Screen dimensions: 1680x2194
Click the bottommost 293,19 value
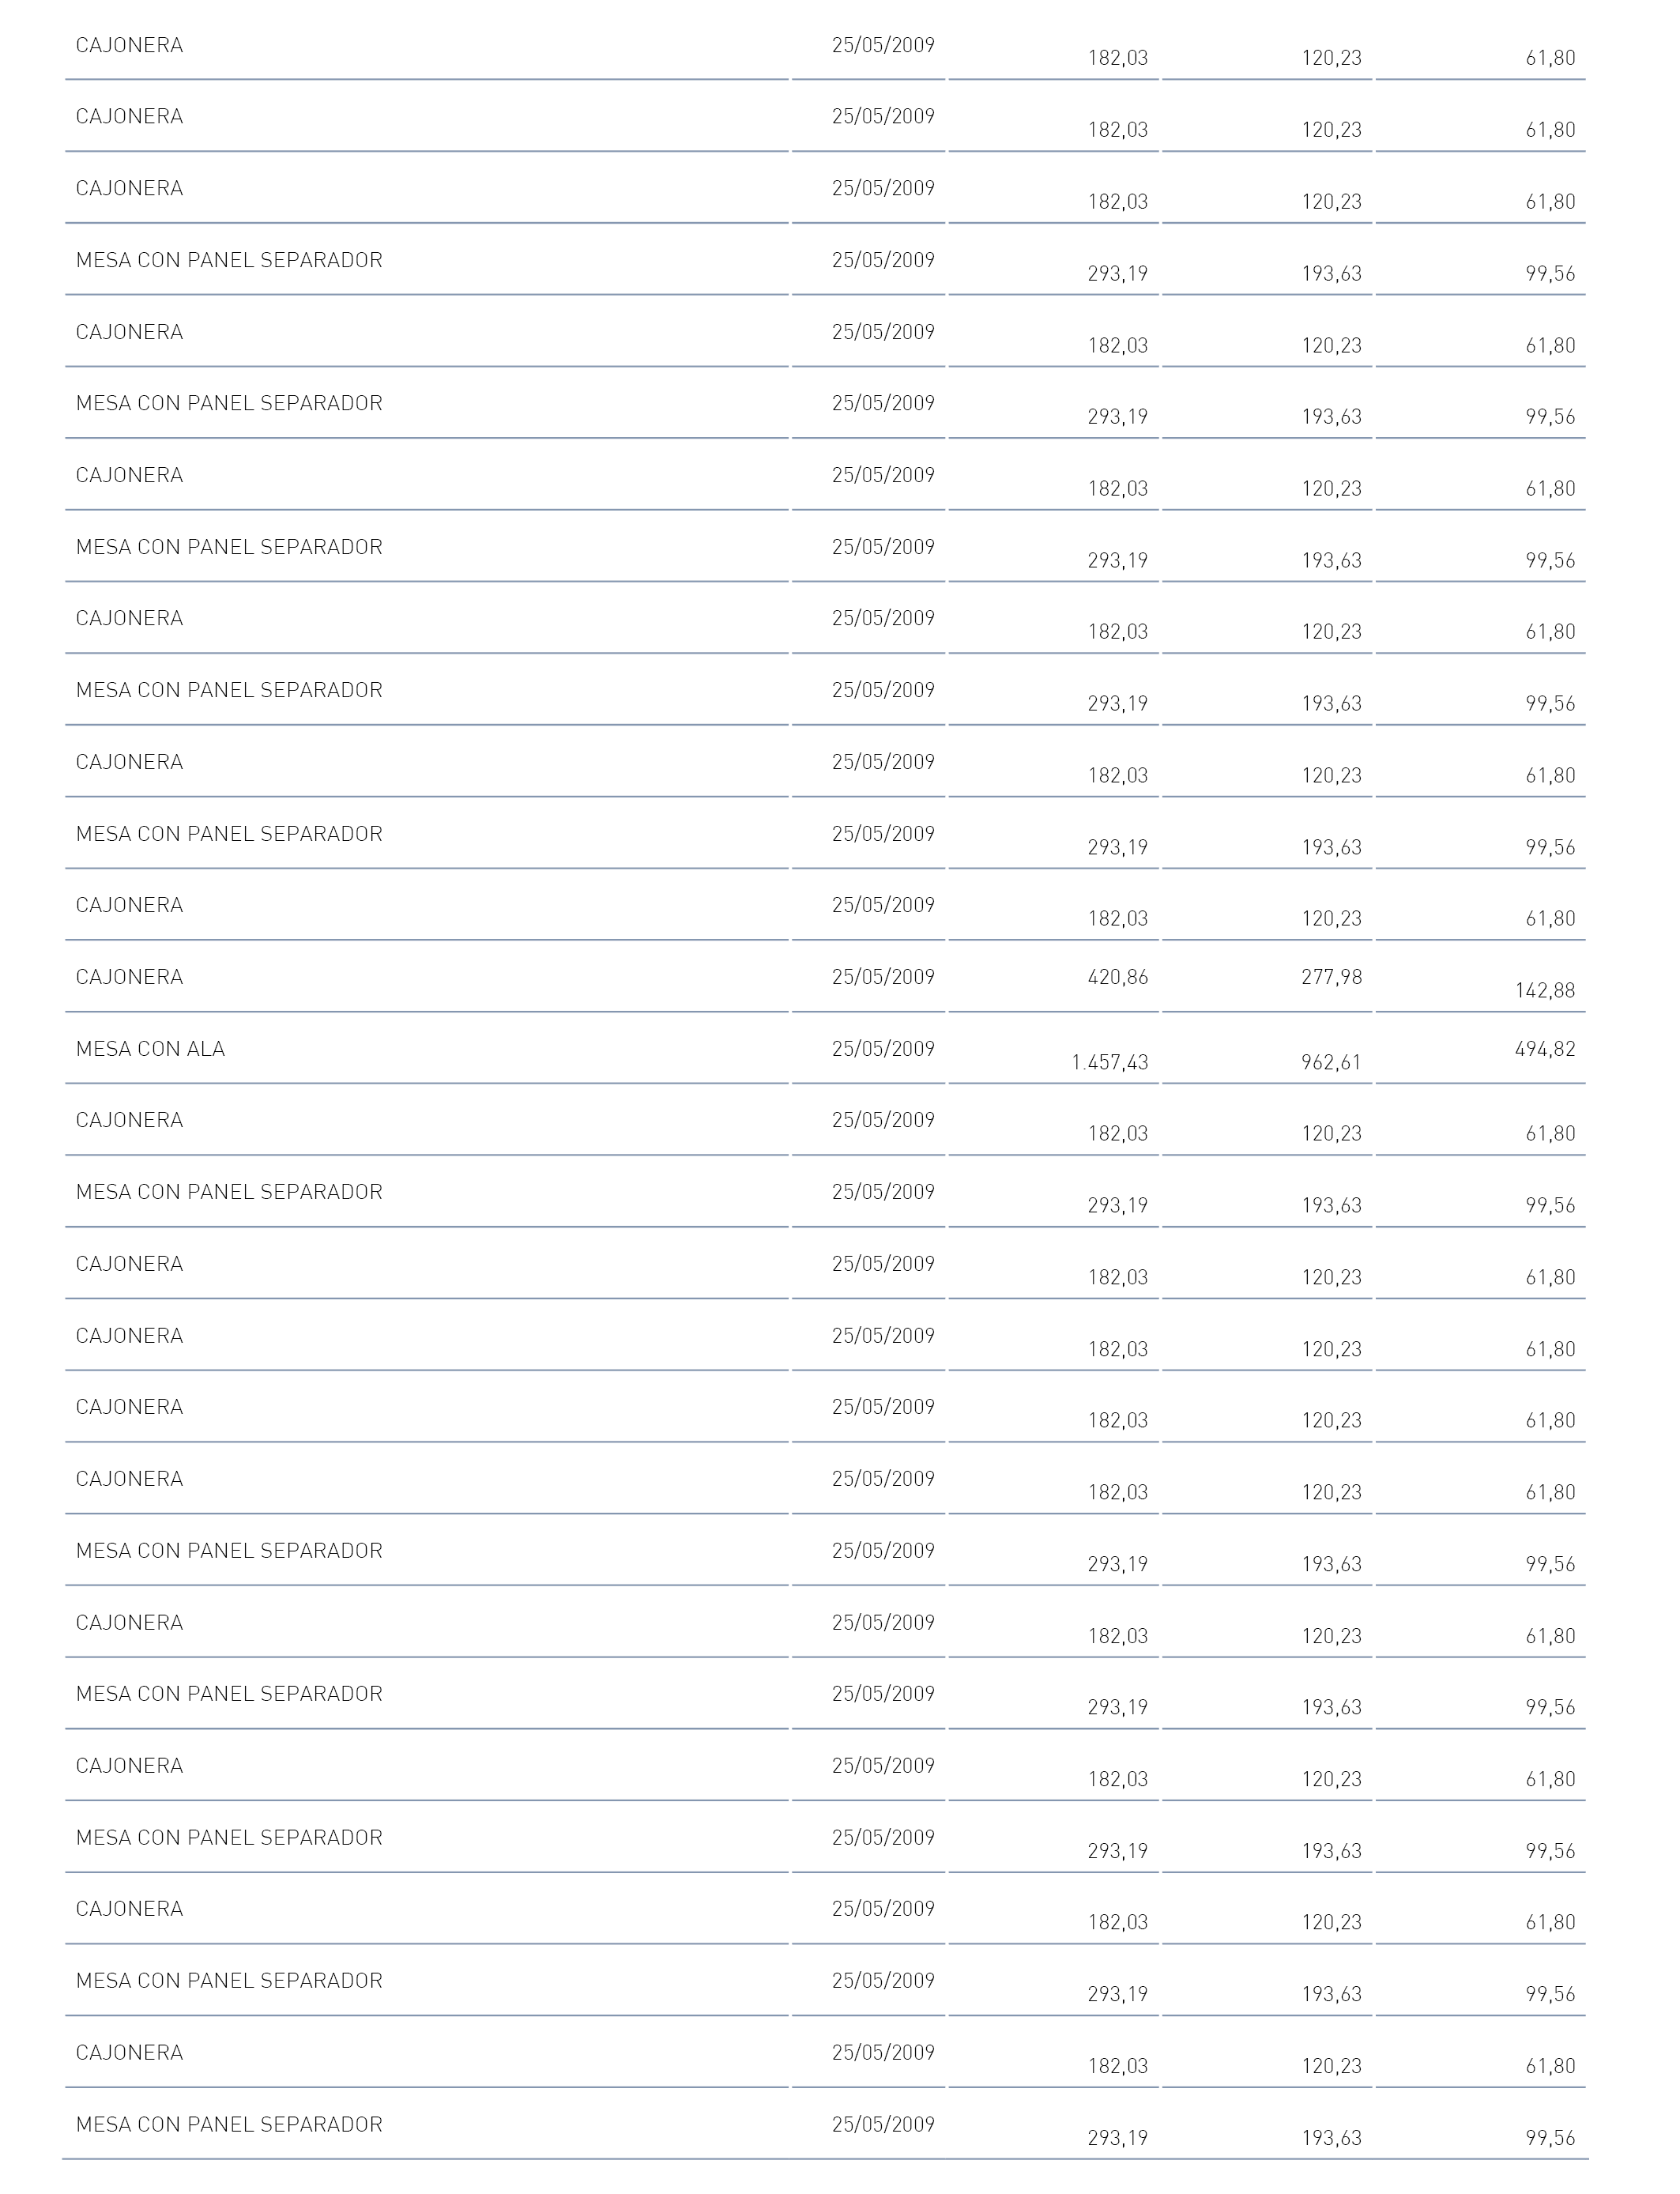point(1118,2138)
